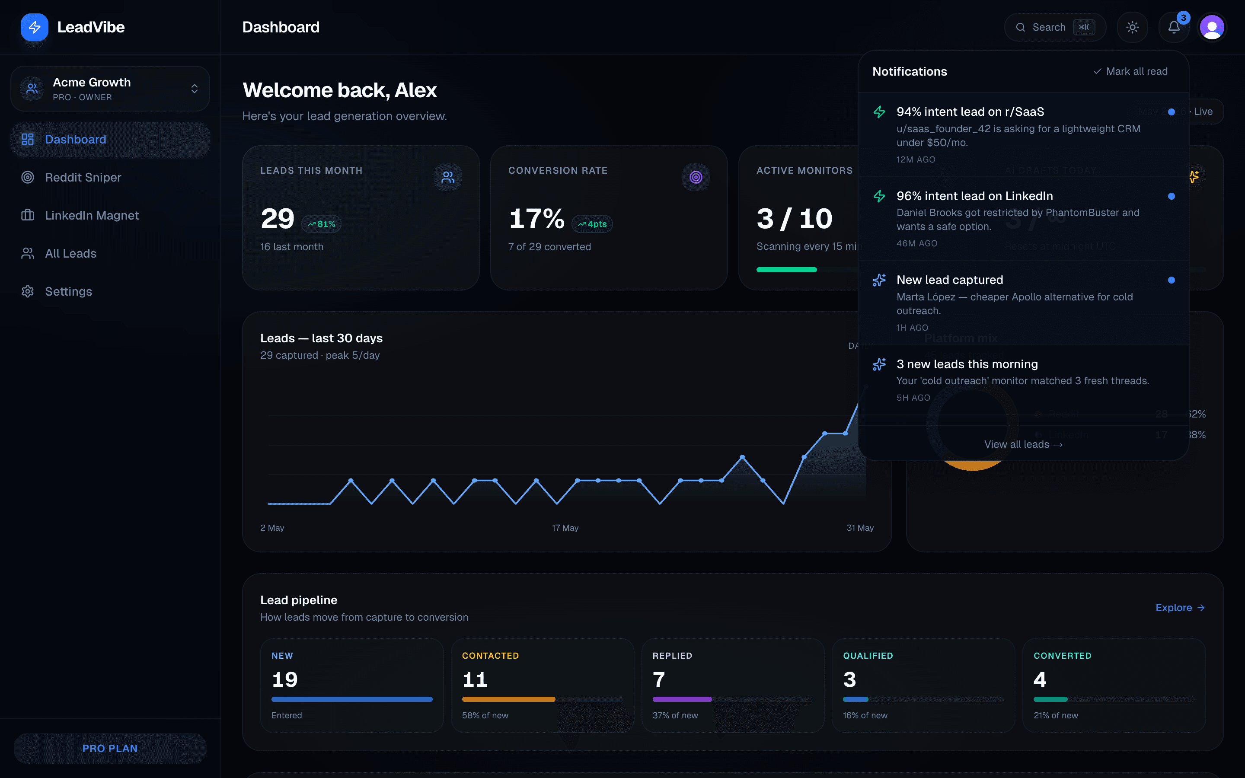Click sparkle icon beside New lead captured
Viewport: 1245px width, 778px height.
point(879,281)
